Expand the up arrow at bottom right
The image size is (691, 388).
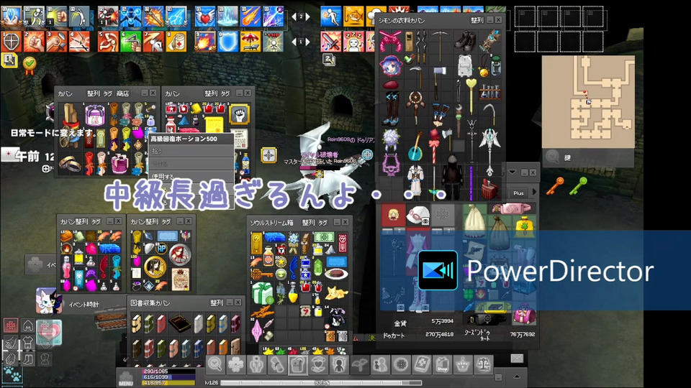[x=517, y=377]
